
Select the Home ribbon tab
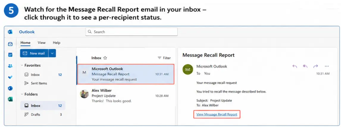(25, 43)
